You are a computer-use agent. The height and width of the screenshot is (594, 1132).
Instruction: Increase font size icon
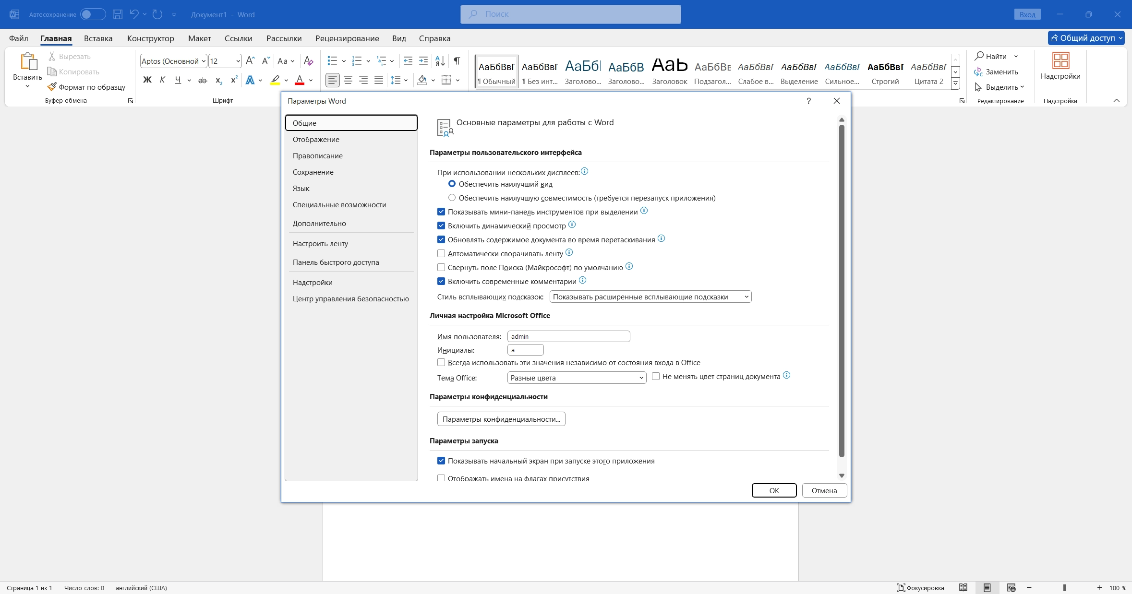250,60
